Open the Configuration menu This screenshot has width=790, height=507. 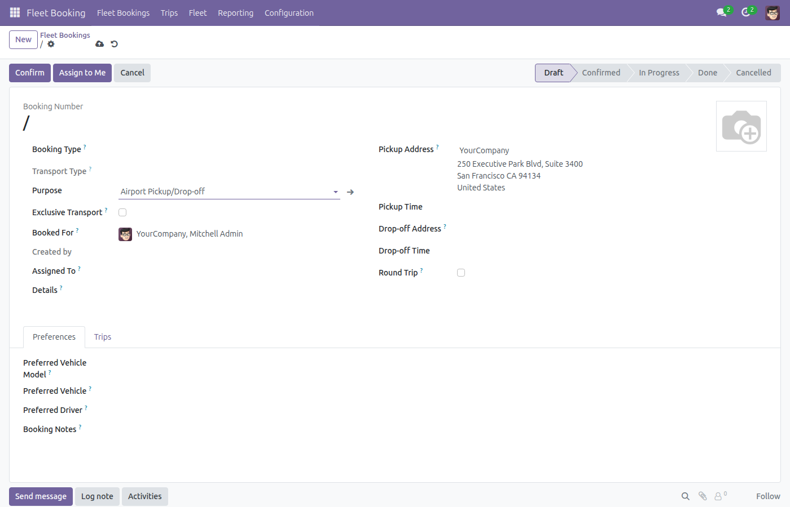(289, 13)
